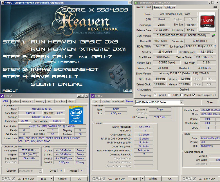The image size is (220, 182).
Task: Click the GPU-Z screenshot camera icon
Action: pyautogui.click(x=215, y=7)
